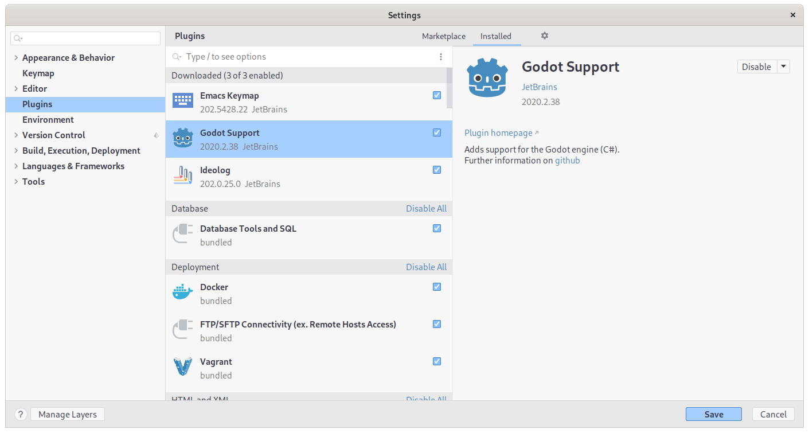Viewport: 809px width, 433px height.
Task: Click the large Godot logo in the details pane
Action: pyautogui.click(x=487, y=77)
